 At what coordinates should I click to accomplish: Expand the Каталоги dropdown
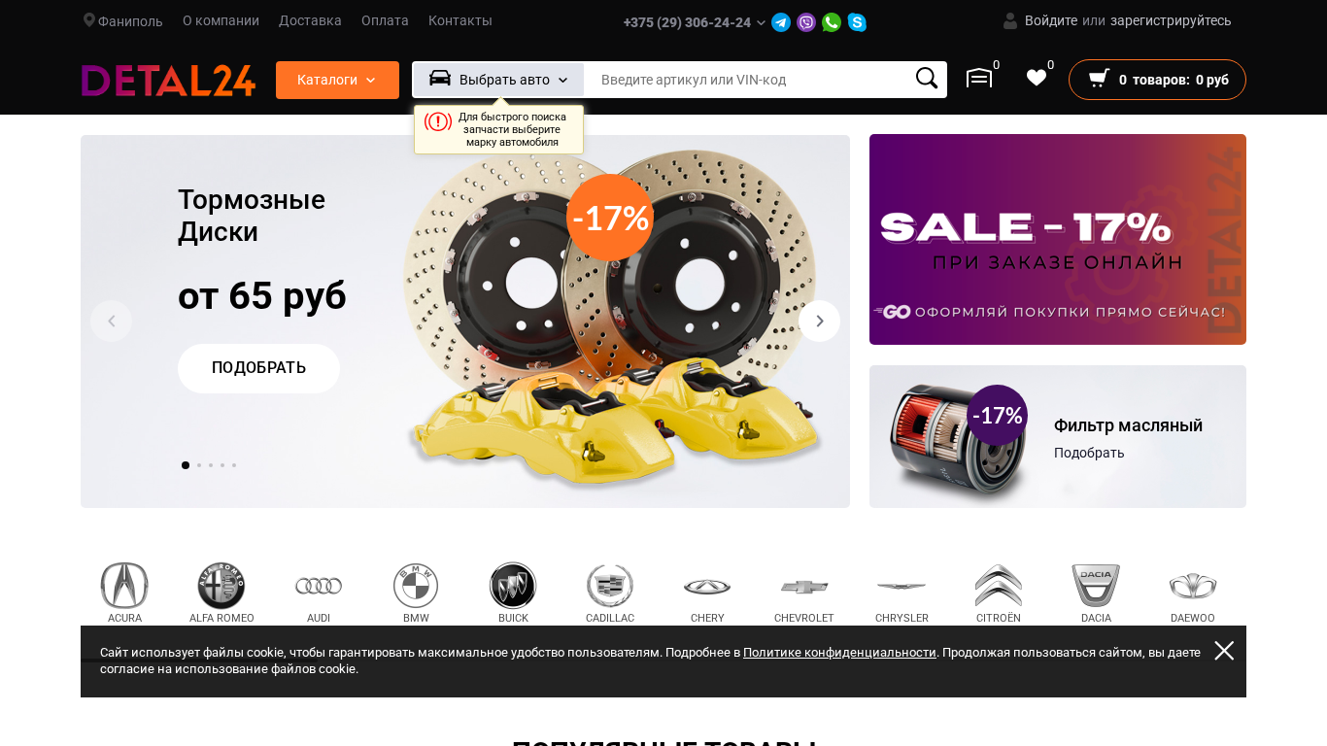pyautogui.click(x=337, y=80)
